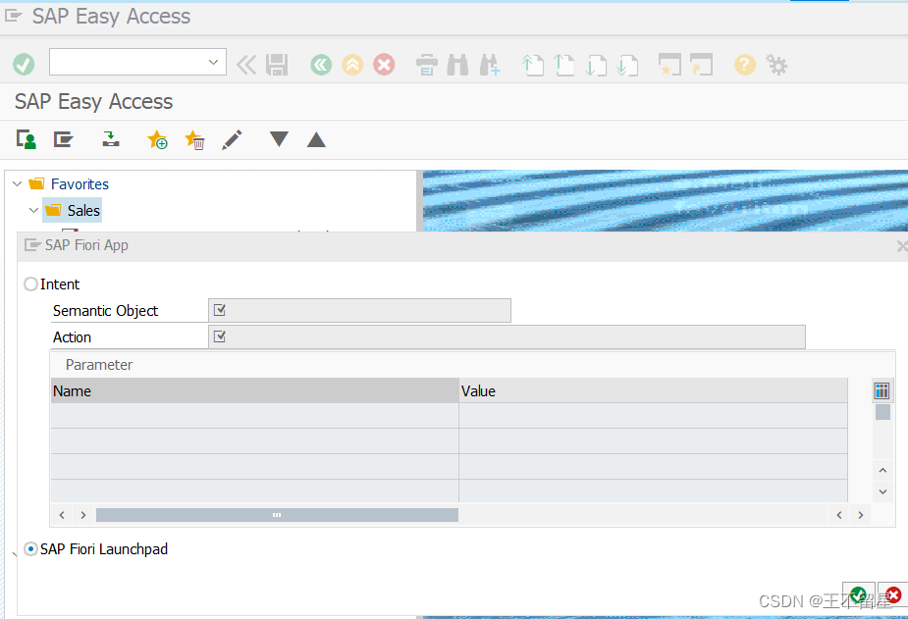Viewport: 908px width, 619px height.
Task: Click the Action input field
Action: coord(507,337)
